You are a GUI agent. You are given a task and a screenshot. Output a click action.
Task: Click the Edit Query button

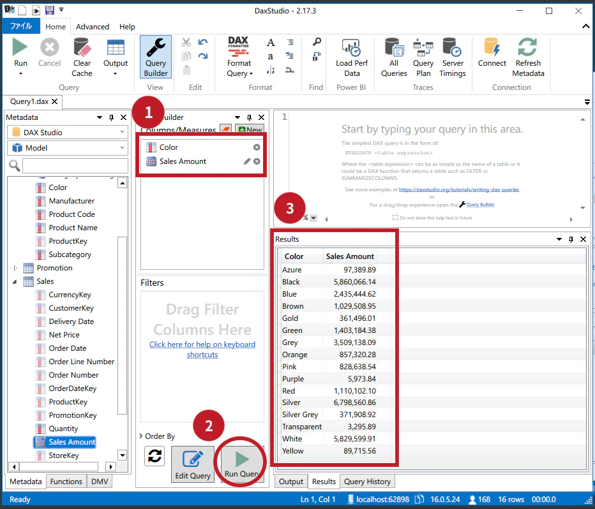coord(193,464)
